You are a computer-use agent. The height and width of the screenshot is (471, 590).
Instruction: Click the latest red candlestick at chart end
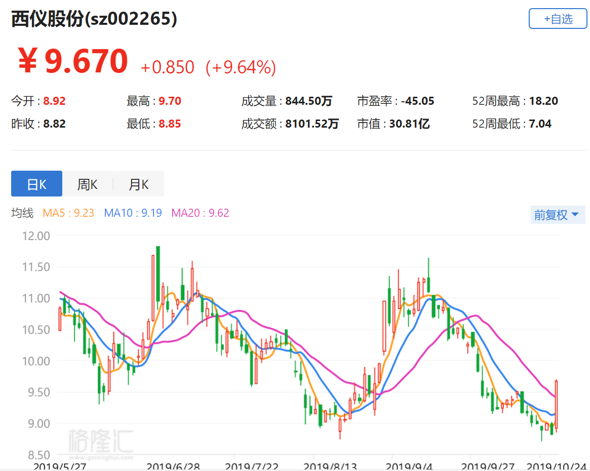pyautogui.click(x=556, y=405)
